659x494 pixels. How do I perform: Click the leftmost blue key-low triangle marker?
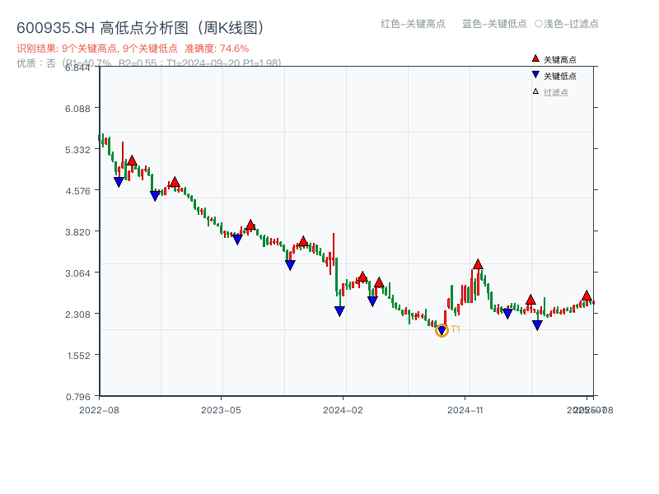tap(119, 182)
